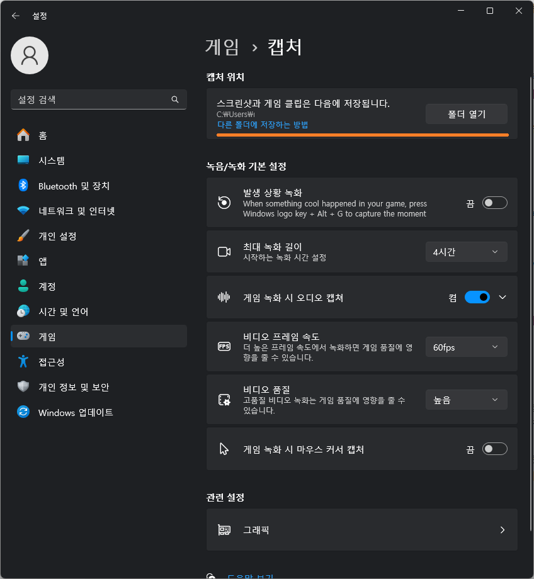This screenshot has width=534, height=579.
Task: Click the 비디오 프레임 속도 label
Action: click(x=281, y=337)
